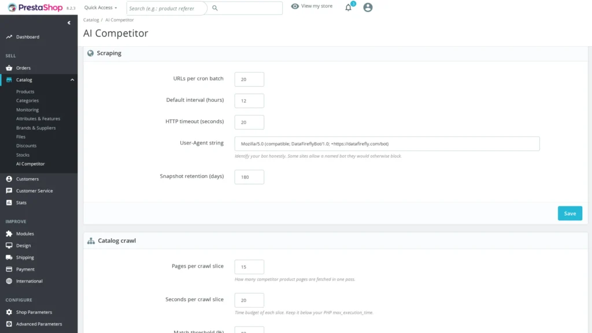
Task: Click the AI Competitor breadcrumb text
Action: pos(119,20)
